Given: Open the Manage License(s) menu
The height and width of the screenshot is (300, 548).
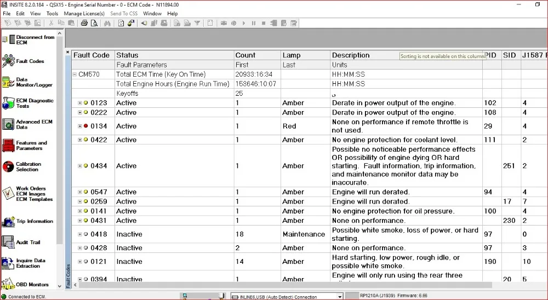Looking at the screenshot, I should point(84,13).
